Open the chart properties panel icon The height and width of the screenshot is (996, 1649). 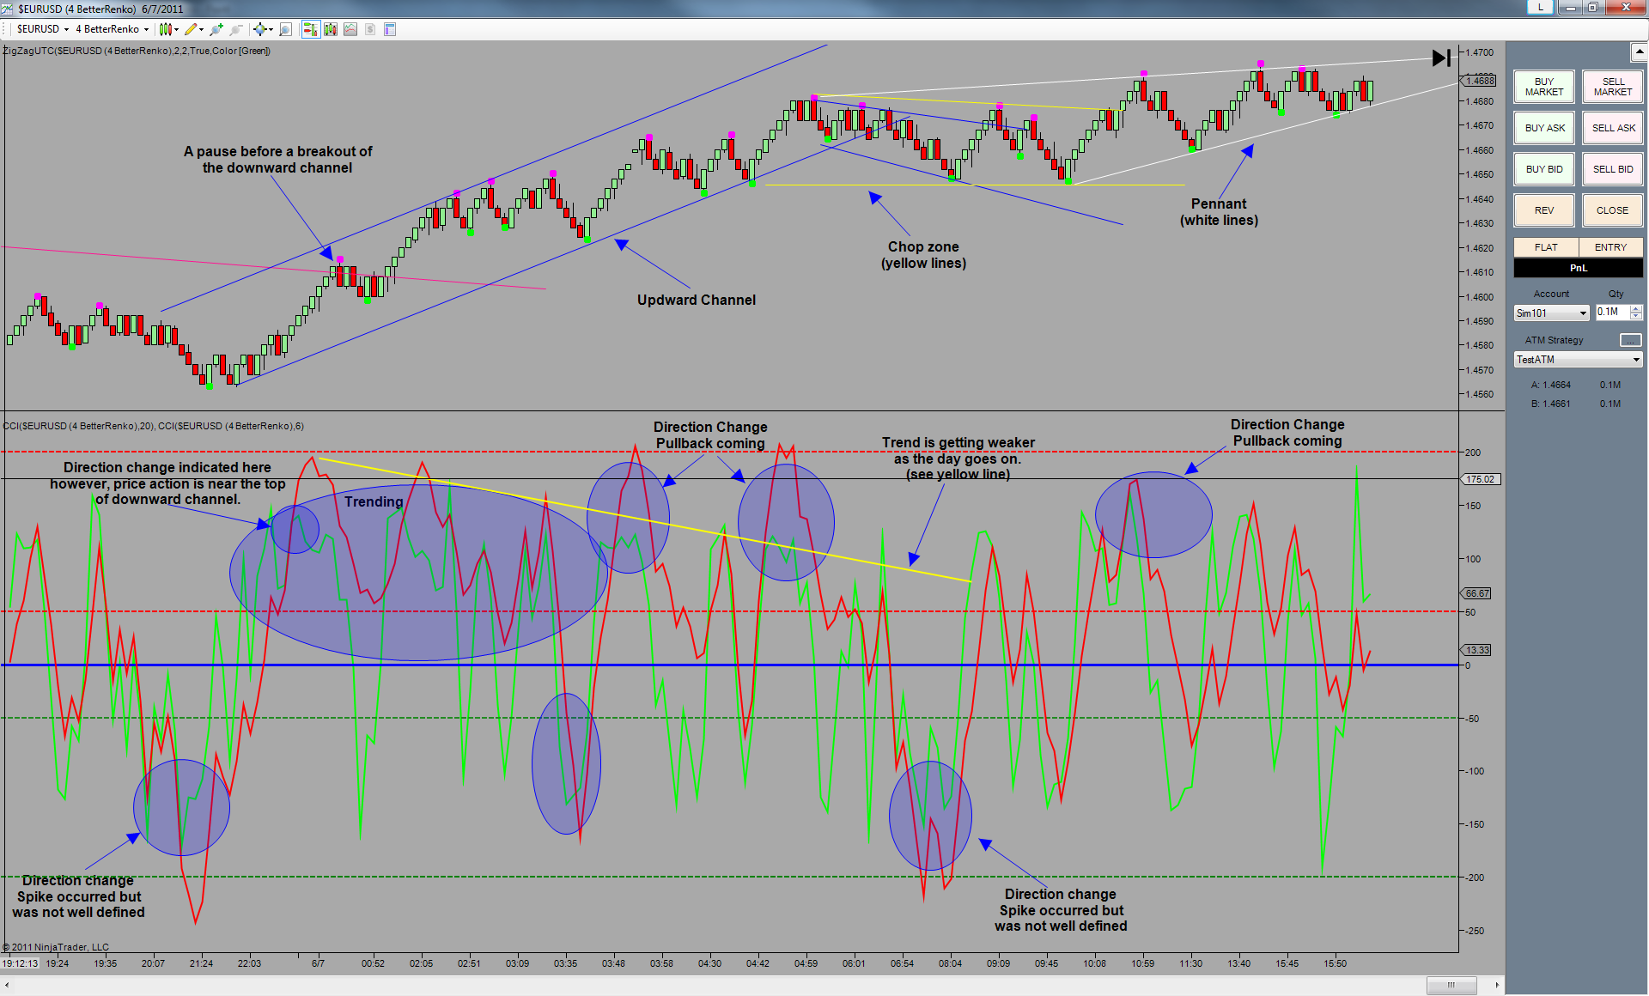click(390, 29)
